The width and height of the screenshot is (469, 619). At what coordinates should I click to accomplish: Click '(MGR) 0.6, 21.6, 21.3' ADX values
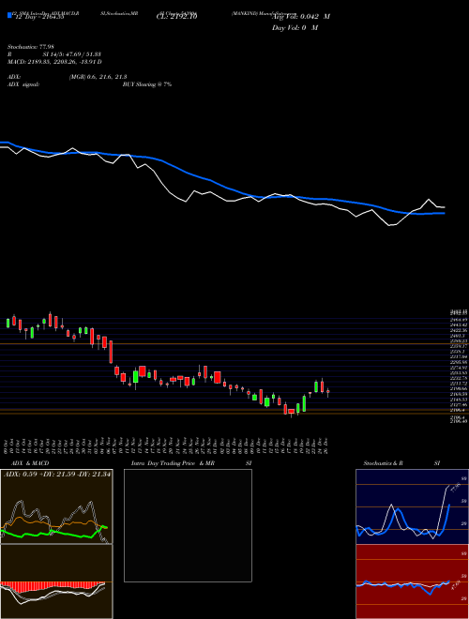click(98, 77)
